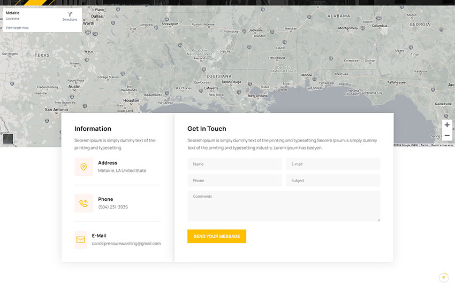
Task: Click the map Terms link
Action: tap(424, 145)
